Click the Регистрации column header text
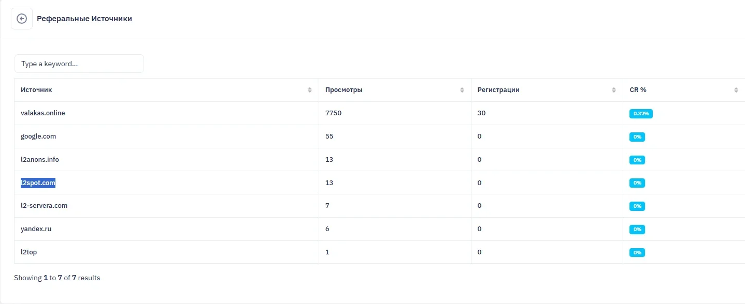The height and width of the screenshot is (304, 745). click(x=498, y=90)
